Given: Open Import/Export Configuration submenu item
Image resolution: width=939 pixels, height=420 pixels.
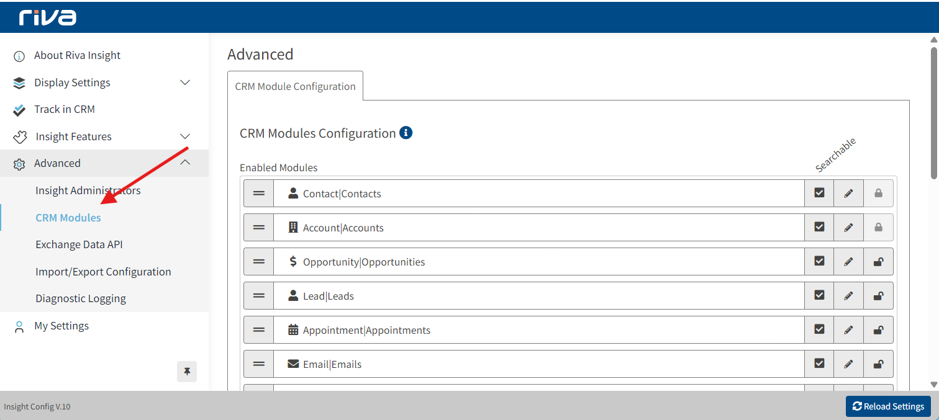Looking at the screenshot, I should click(x=103, y=272).
